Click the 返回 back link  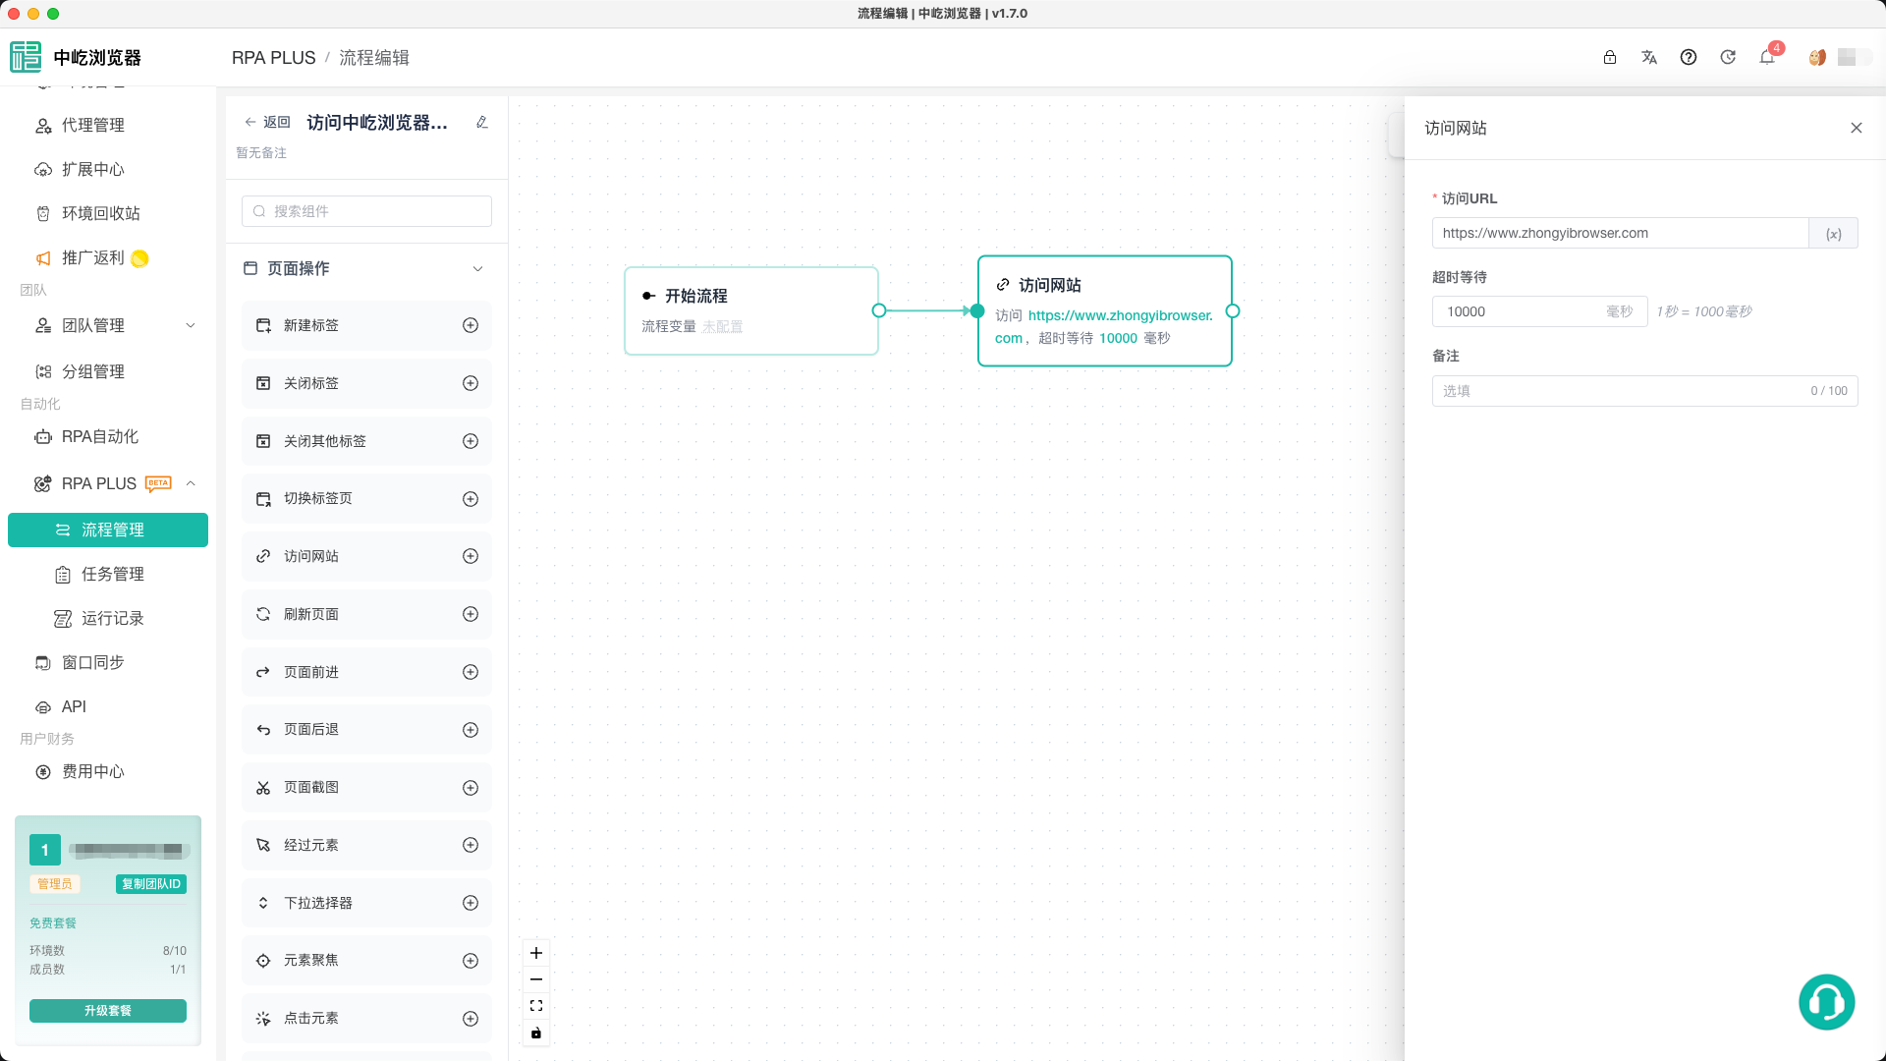267,123
